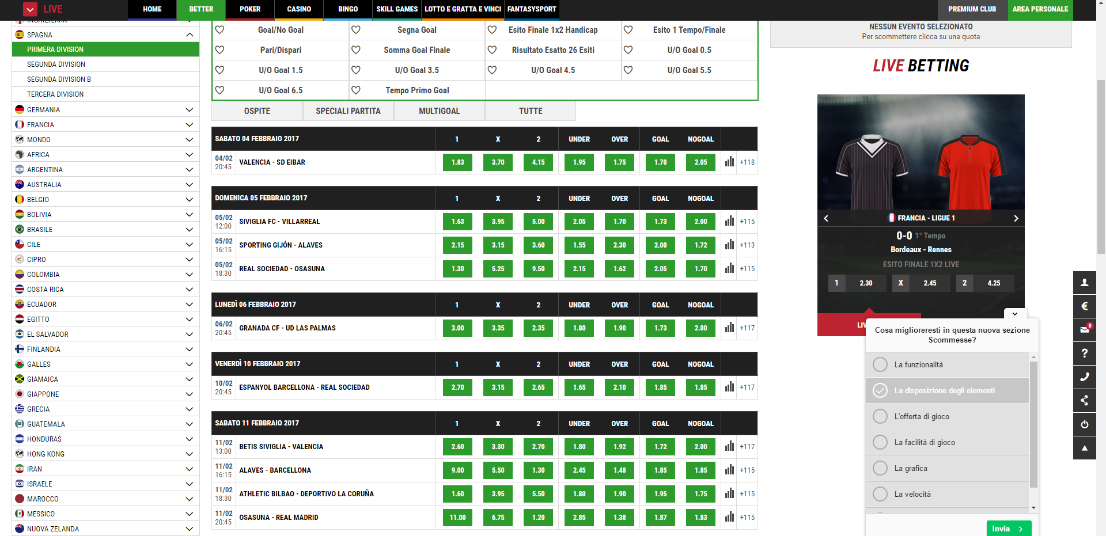Screen dimensions: 1106x536
Task: Open the FANTASYSPORT navigation tab
Action: point(532,9)
